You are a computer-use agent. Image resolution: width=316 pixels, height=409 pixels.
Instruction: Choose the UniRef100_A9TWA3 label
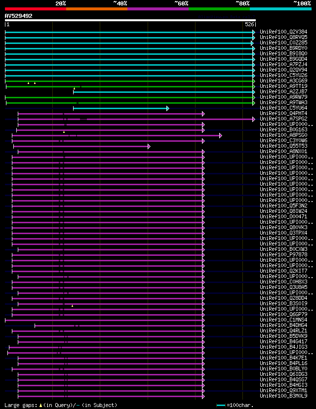click(283, 103)
